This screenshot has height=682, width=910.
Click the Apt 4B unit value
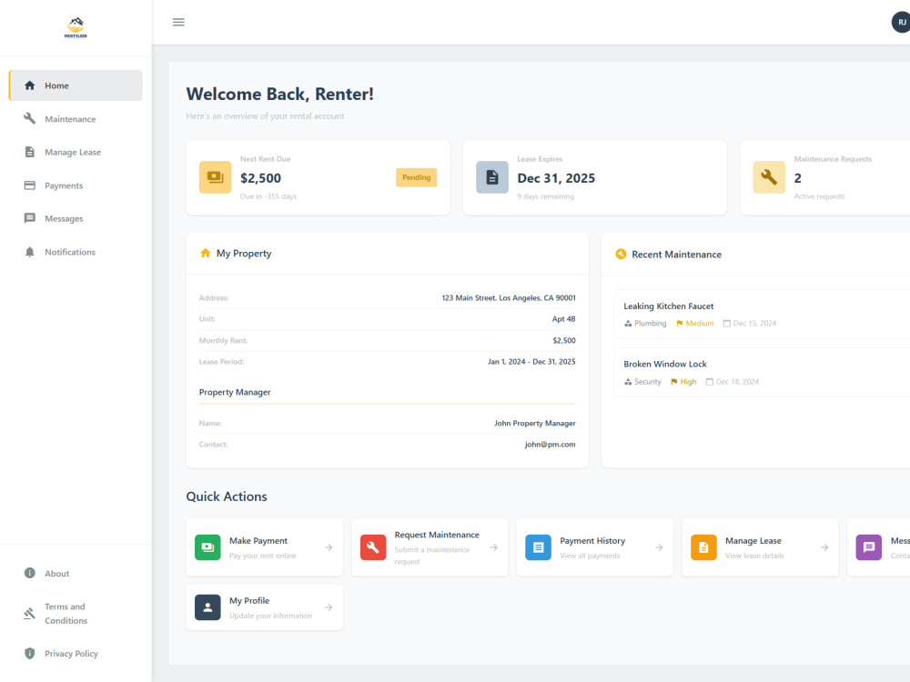[x=563, y=319]
